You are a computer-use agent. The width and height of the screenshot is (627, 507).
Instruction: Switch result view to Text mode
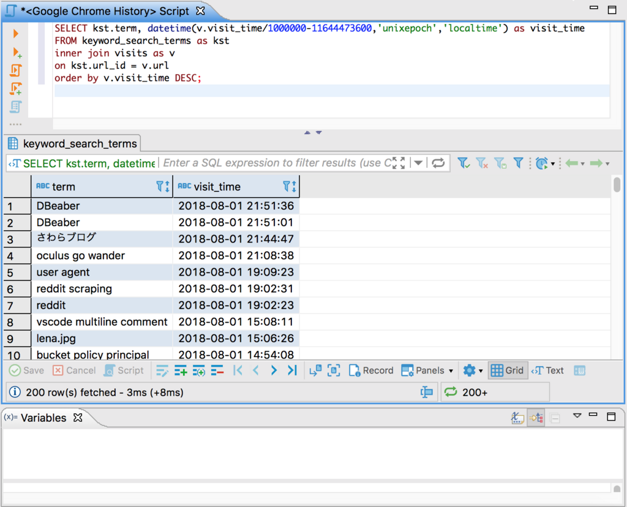[x=547, y=370]
